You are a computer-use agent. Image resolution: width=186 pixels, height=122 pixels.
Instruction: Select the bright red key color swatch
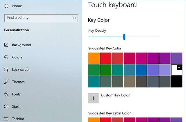(106, 58)
